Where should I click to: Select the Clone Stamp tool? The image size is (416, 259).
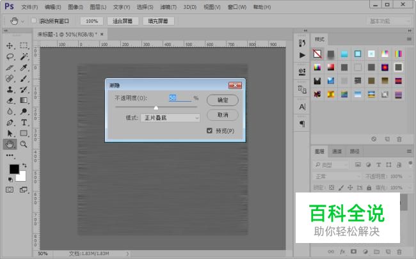tap(10, 90)
